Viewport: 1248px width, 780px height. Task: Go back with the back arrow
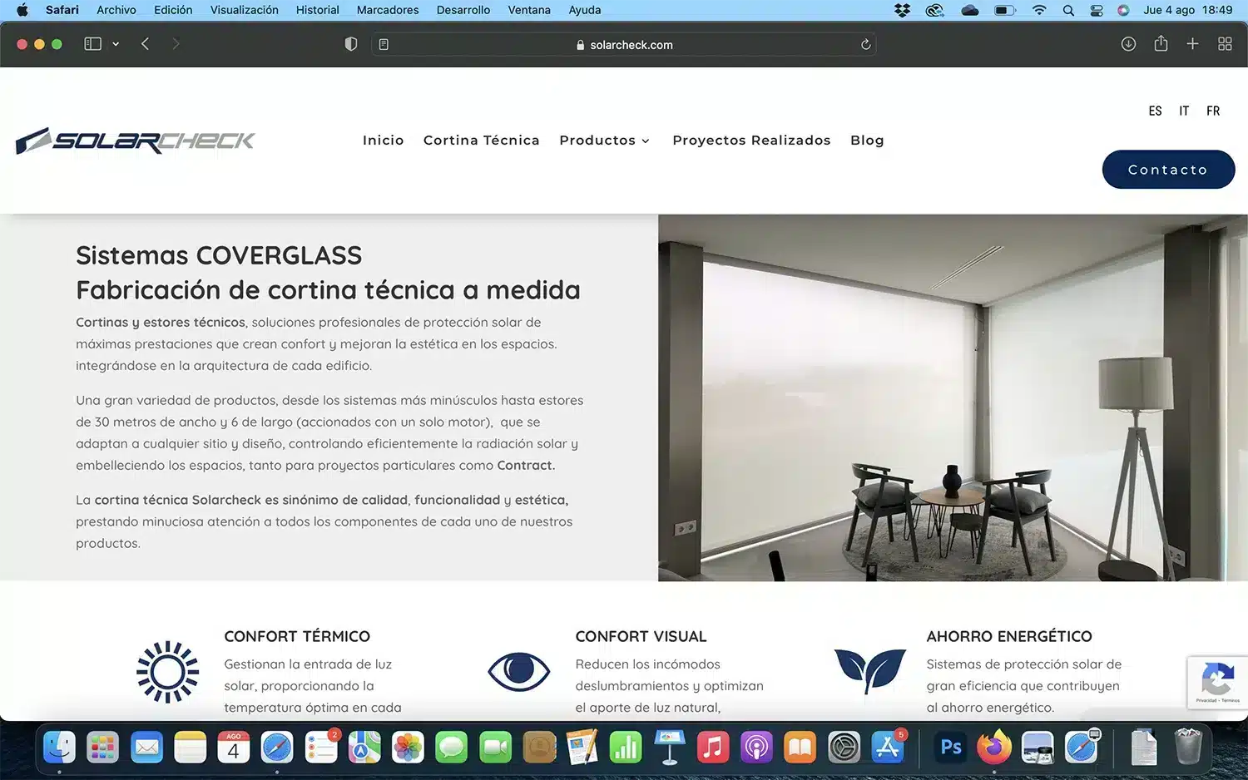145,44
